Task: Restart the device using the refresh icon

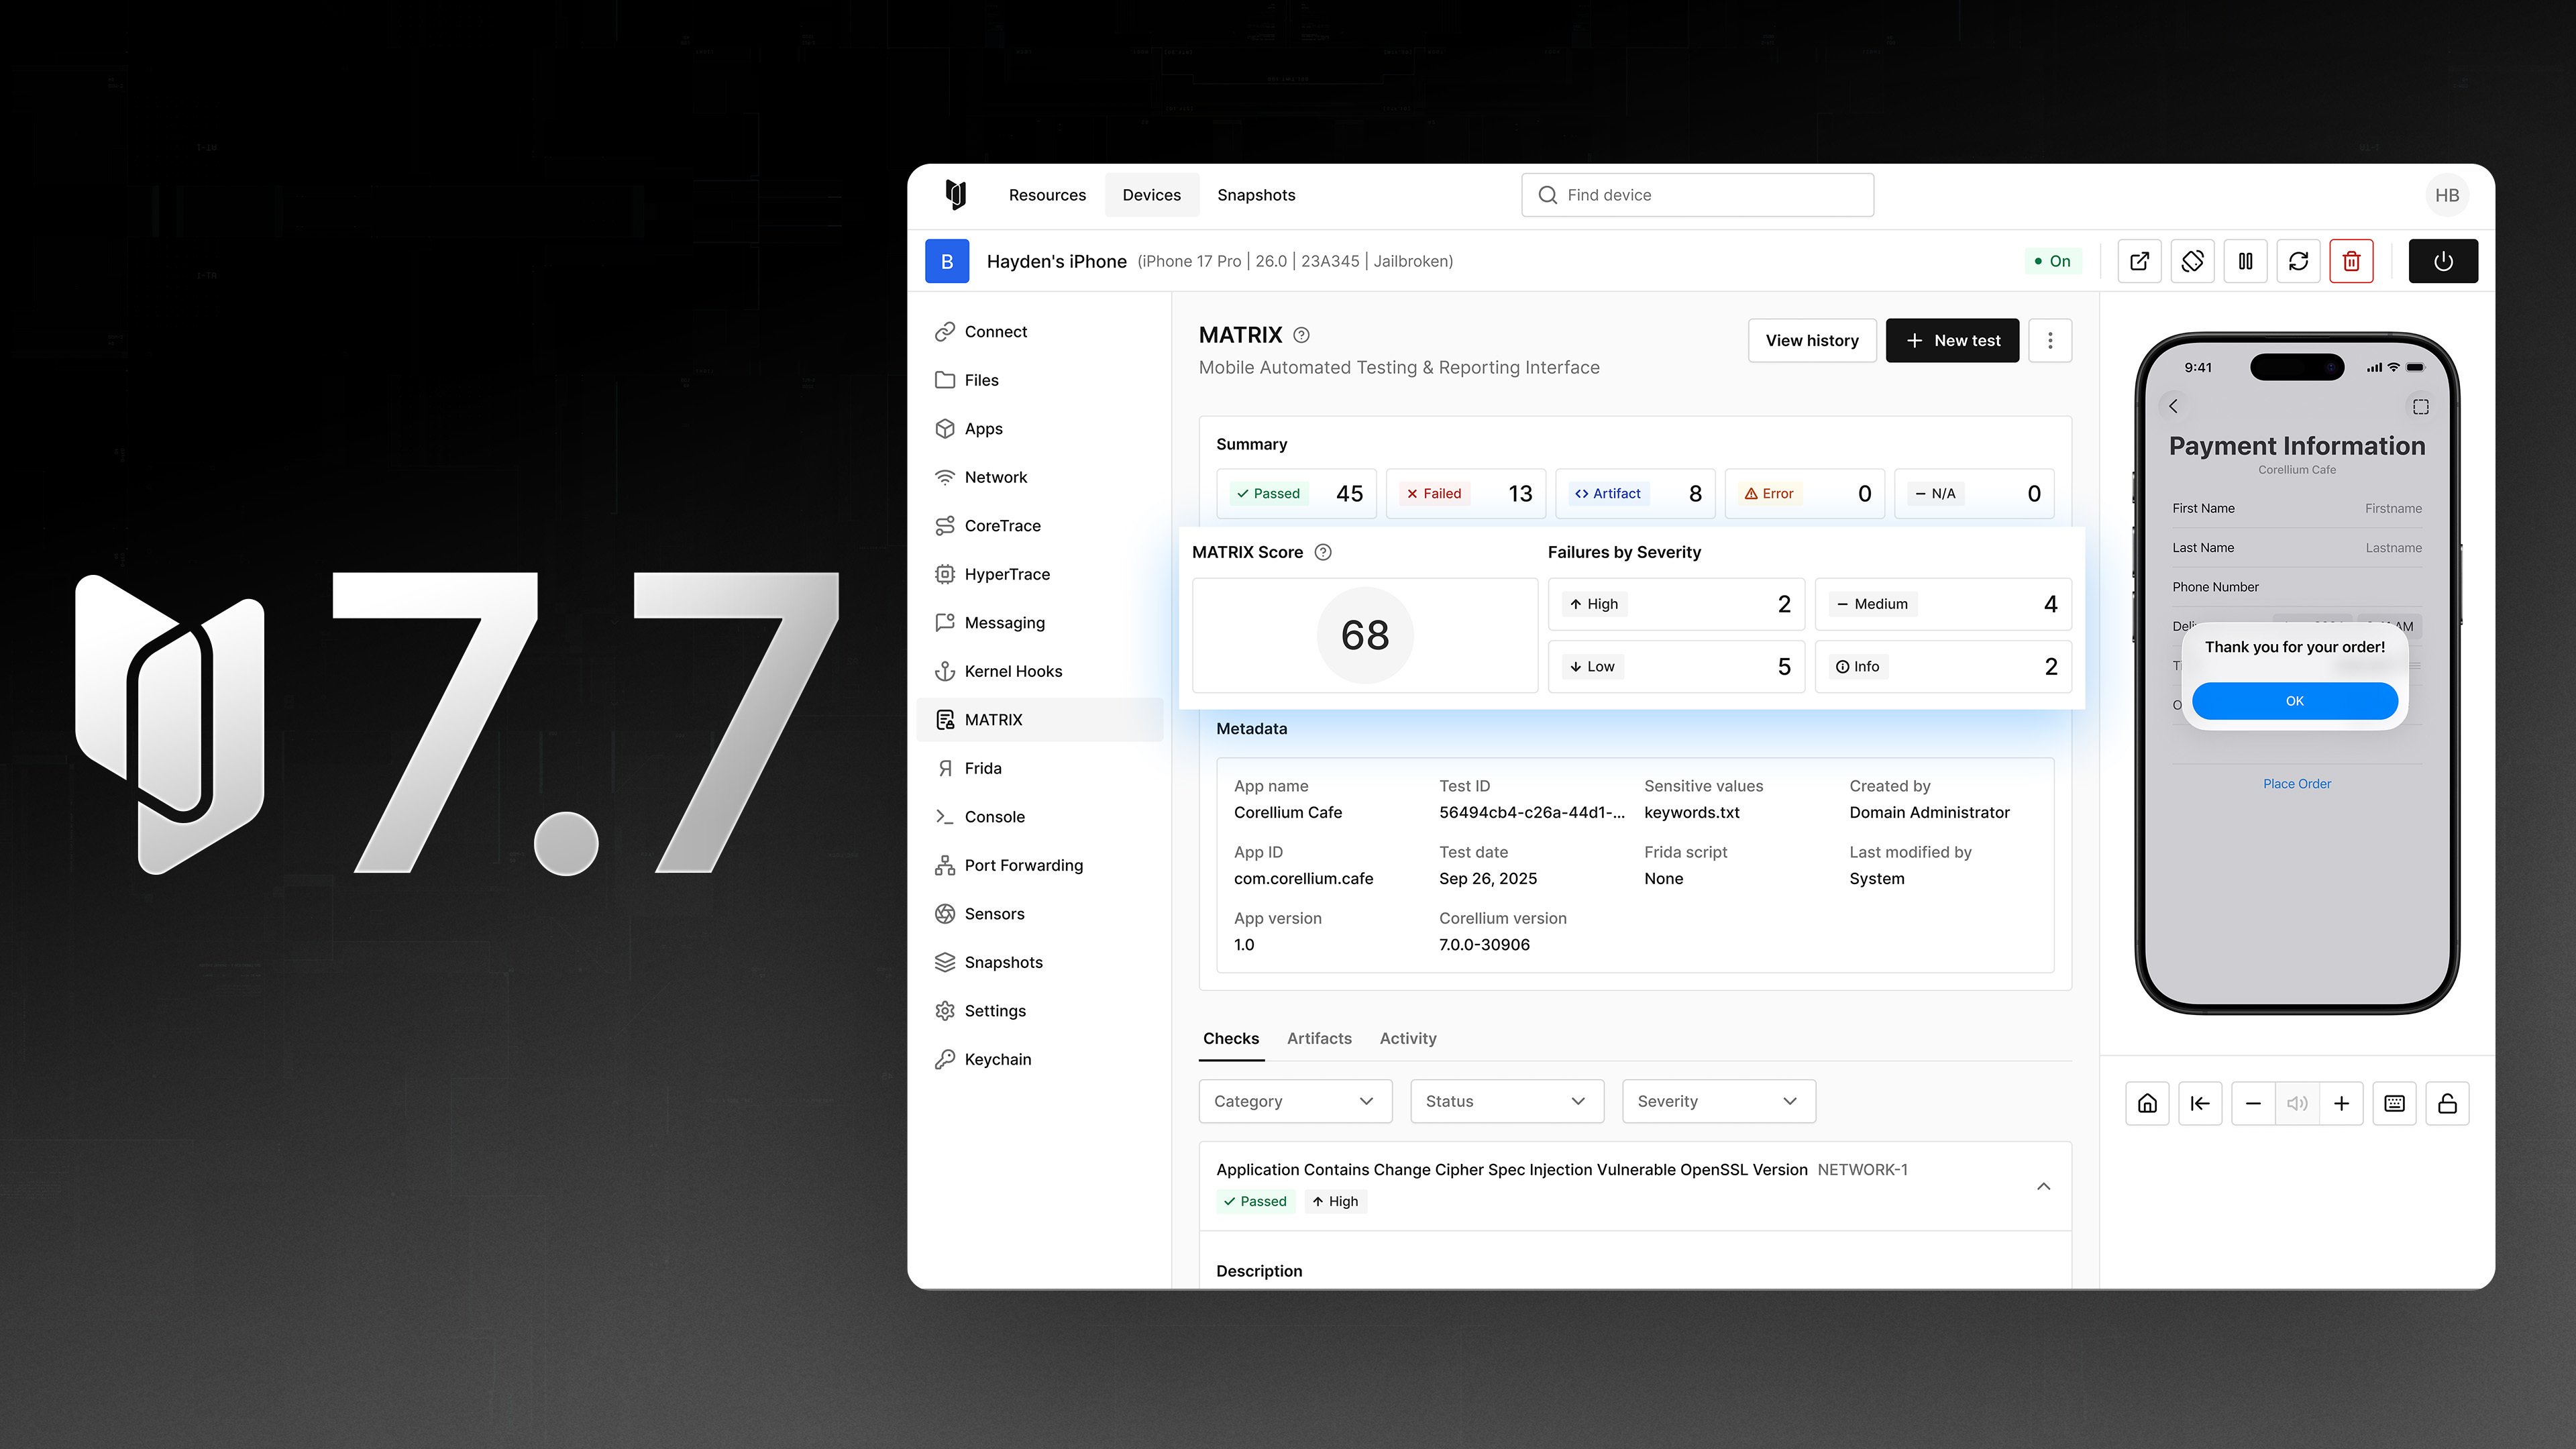Action: pyautogui.click(x=2299, y=260)
